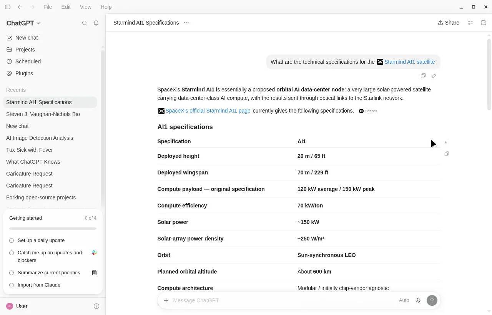Toggle the right side panel icon
The width and height of the screenshot is (492, 315).
[x=484, y=23]
